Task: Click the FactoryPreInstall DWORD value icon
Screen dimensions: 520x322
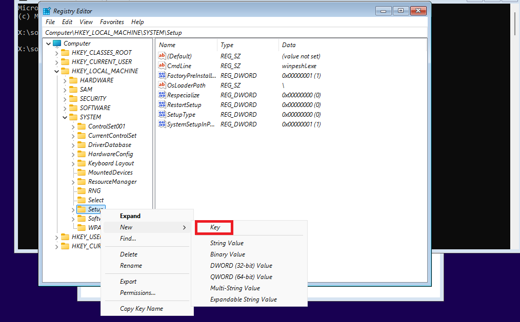Action: coord(162,76)
